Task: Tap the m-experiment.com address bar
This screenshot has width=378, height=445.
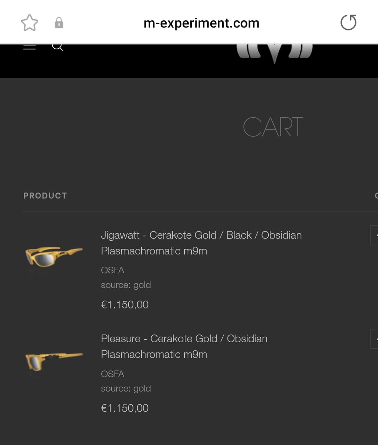Action: click(201, 23)
